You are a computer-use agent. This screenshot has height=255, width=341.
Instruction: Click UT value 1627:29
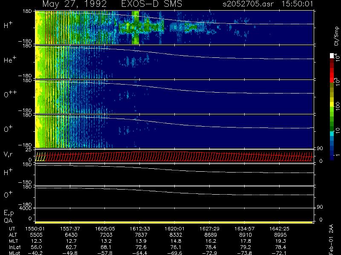(210, 229)
